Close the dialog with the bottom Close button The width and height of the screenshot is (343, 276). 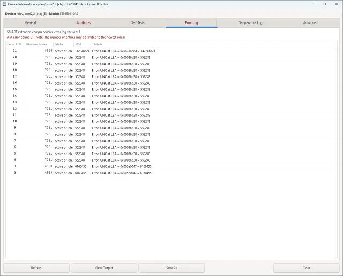pos(306,268)
